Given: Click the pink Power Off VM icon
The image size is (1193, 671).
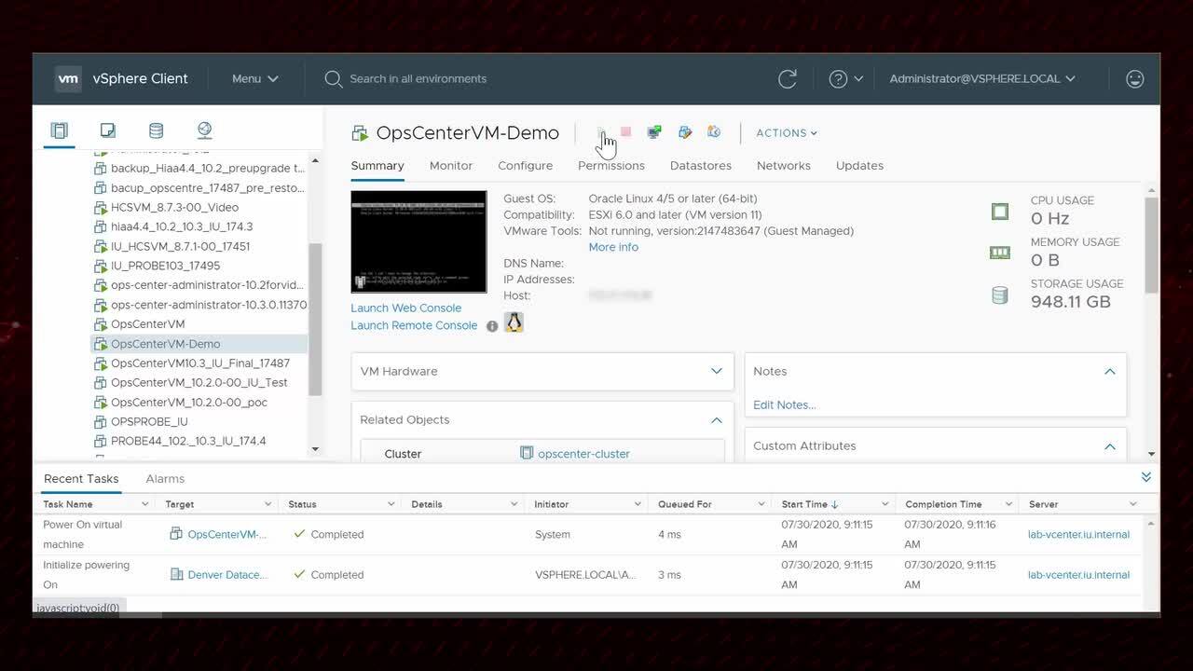Looking at the screenshot, I should [x=626, y=132].
